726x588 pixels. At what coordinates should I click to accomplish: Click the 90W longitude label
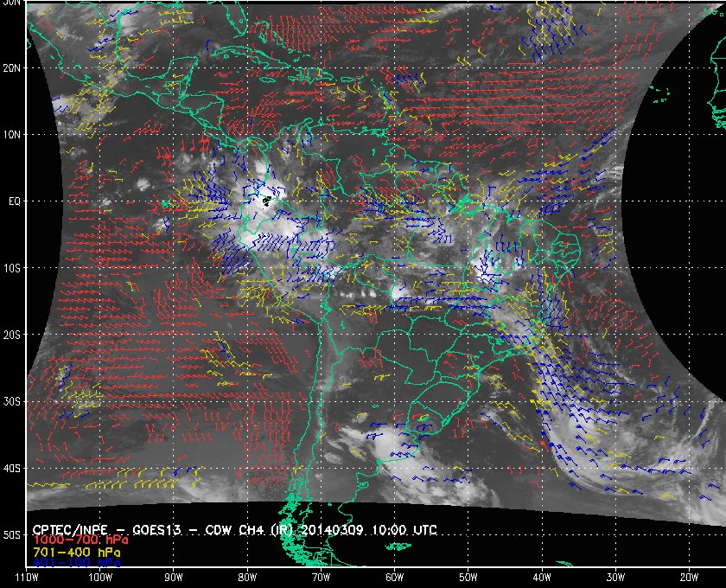(x=174, y=578)
